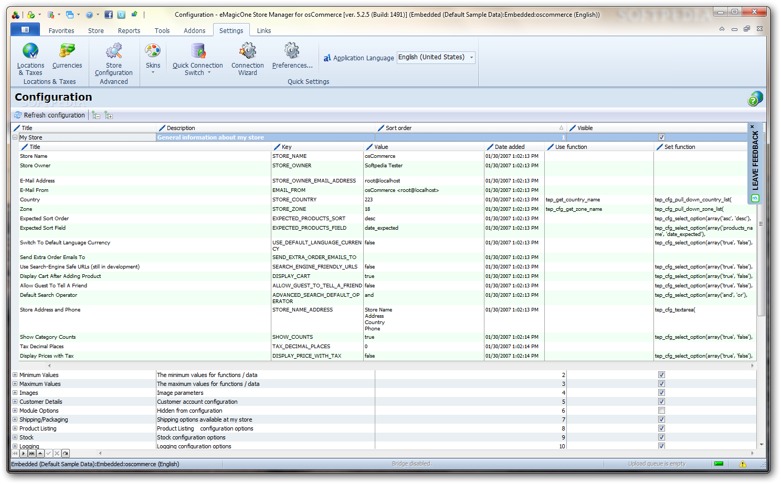781x484 pixels.
Task: Click the green bridge status indicator
Action: [719, 464]
